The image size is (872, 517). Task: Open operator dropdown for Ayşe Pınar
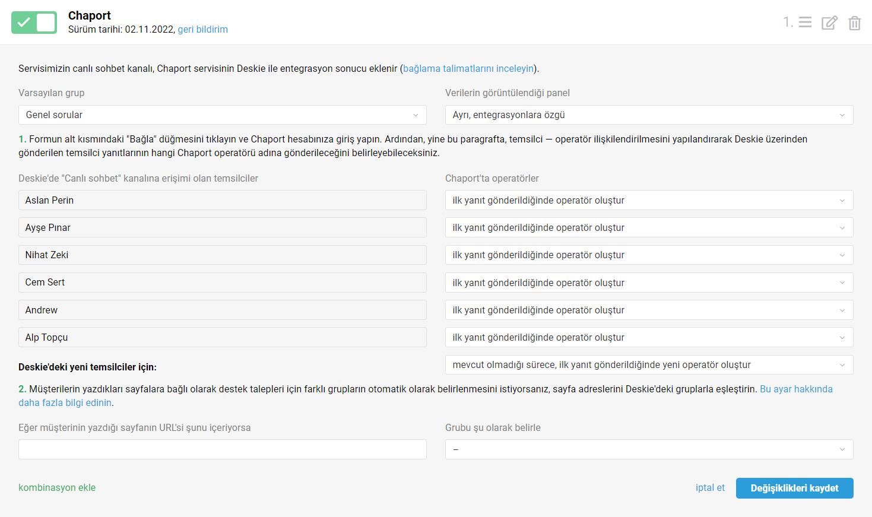coord(649,227)
